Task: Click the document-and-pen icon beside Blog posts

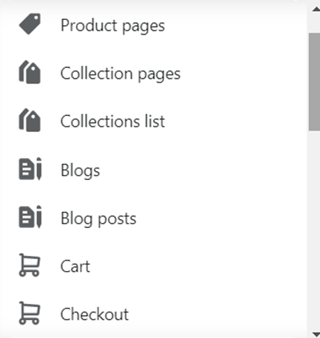Action: point(30,217)
